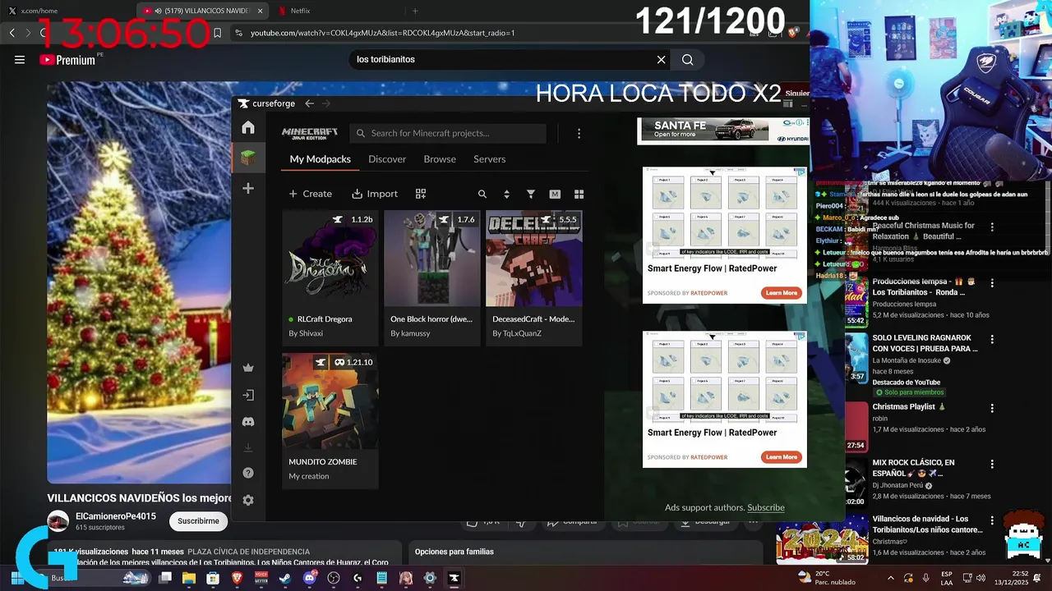The height and width of the screenshot is (591, 1052).
Task: Open options for SOLO LEVELING RAGNAROK video
Action: click(x=992, y=339)
